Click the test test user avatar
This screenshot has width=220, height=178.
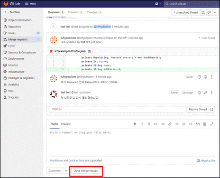click(x=54, y=94)
